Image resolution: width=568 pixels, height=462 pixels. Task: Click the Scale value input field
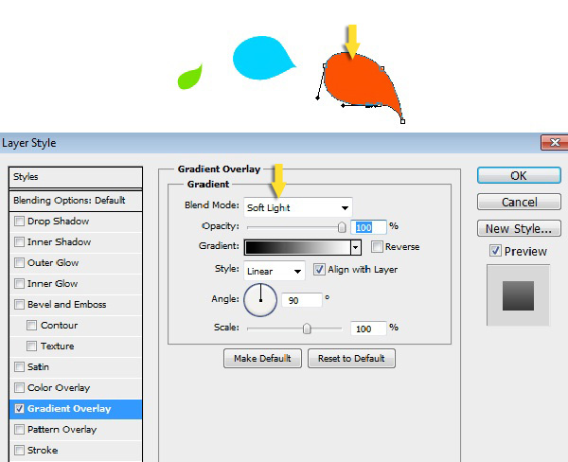(x=368, y=329)
